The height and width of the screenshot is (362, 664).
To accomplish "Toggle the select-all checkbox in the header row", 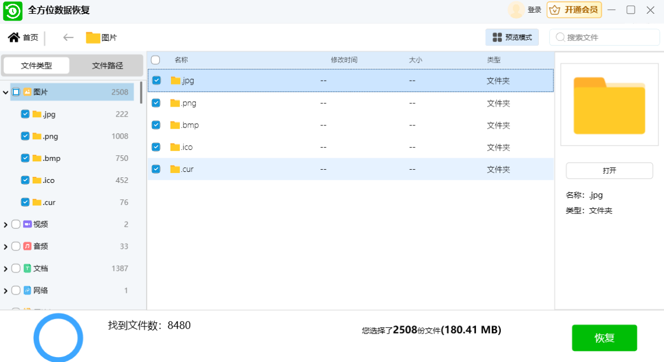I will (155, 60).
